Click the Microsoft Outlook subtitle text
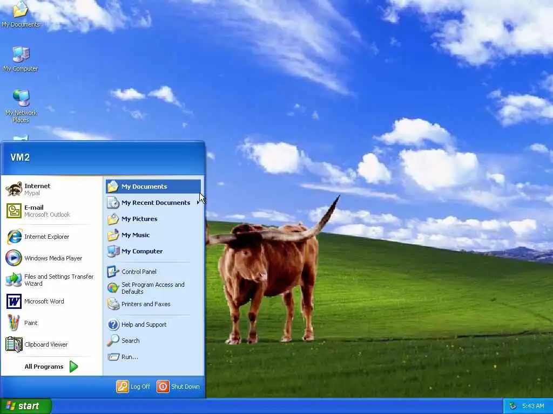This screenshot has height=414, width=553. [x=47, y=215]
